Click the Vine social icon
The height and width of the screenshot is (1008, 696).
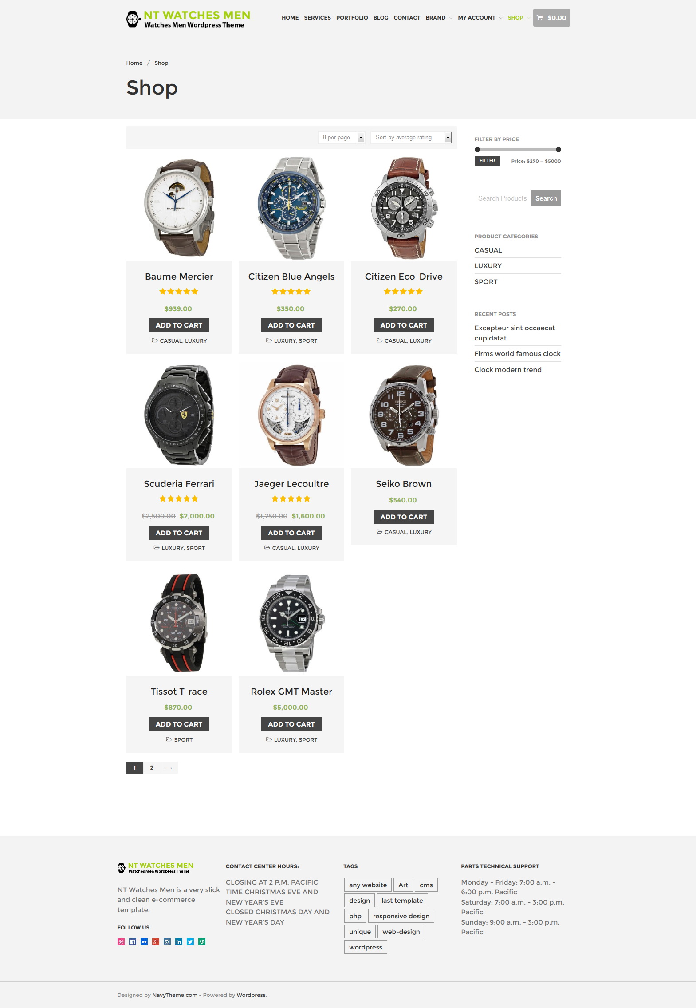tap(202, 942)
